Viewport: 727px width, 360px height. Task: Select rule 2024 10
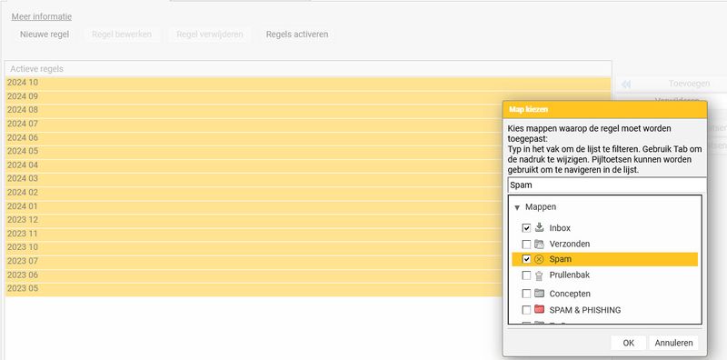[x=308, y=83]
